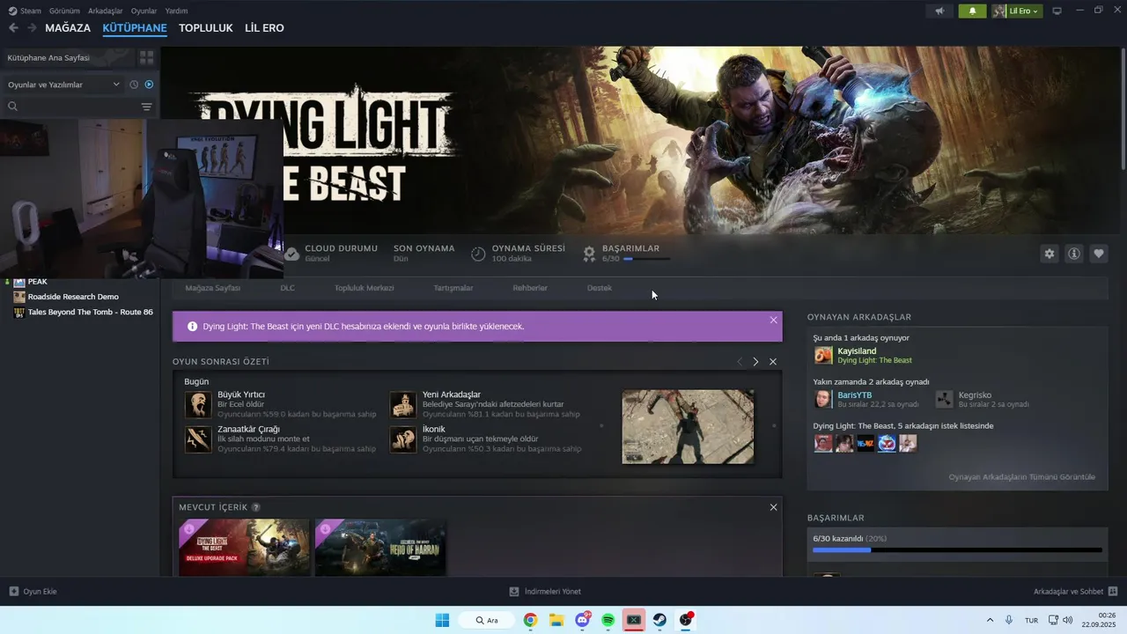Screen dimensions: 1127x634
Task: Open Arkadaşlar ve Sohbet
Action: (x=1076, y=592)
